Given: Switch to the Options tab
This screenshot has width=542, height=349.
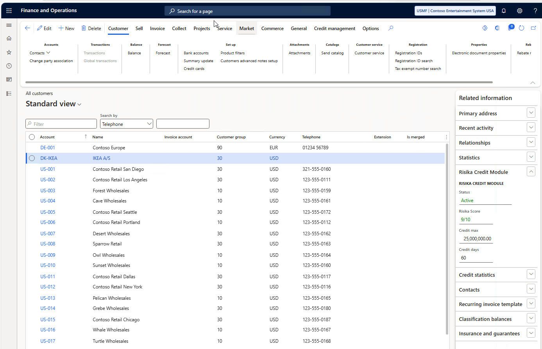Looking at the screenshot, I should 370,28.
